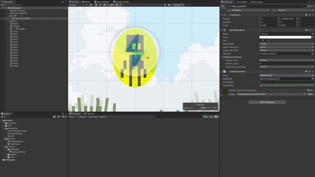Toggle the Velocity Emitter script enabled checkbox
The width and height of the screenshot is (315, 177).
[227, 71]
